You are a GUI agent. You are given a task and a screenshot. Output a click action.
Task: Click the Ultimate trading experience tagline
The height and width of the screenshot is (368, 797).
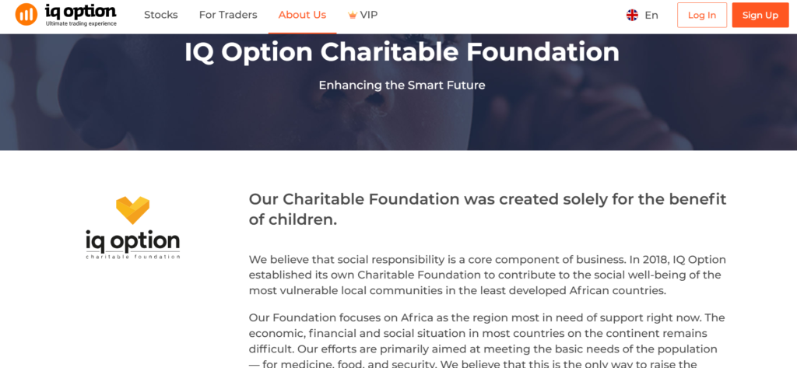click(81, 23)
